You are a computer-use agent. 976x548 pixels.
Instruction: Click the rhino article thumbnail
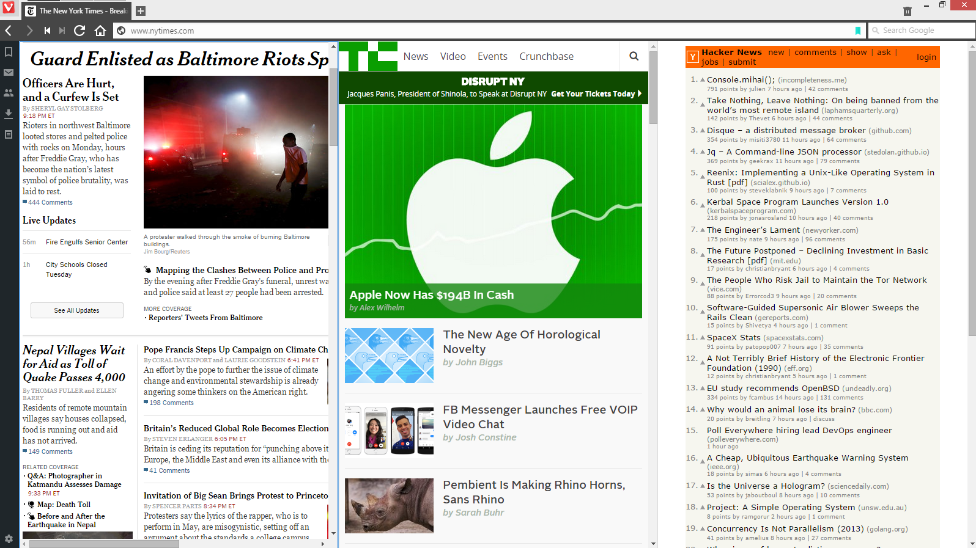pyautogui.click(x=389, y=506)
